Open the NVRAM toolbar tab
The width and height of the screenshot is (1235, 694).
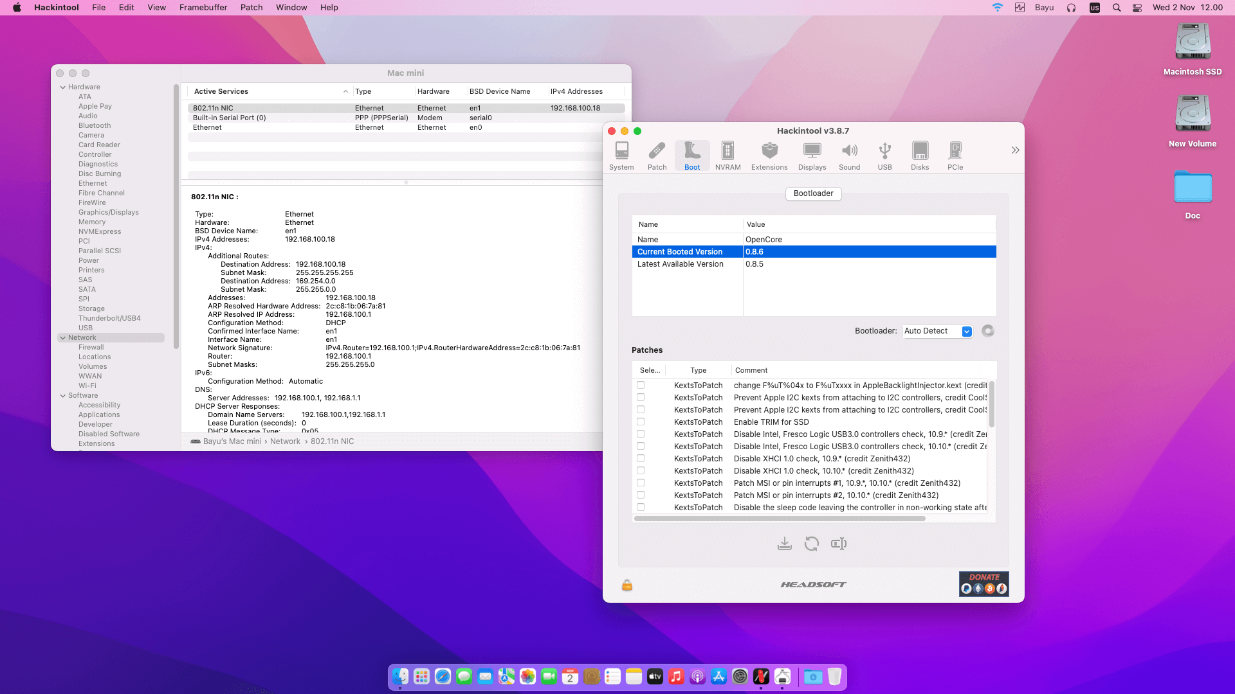[727, 156]
